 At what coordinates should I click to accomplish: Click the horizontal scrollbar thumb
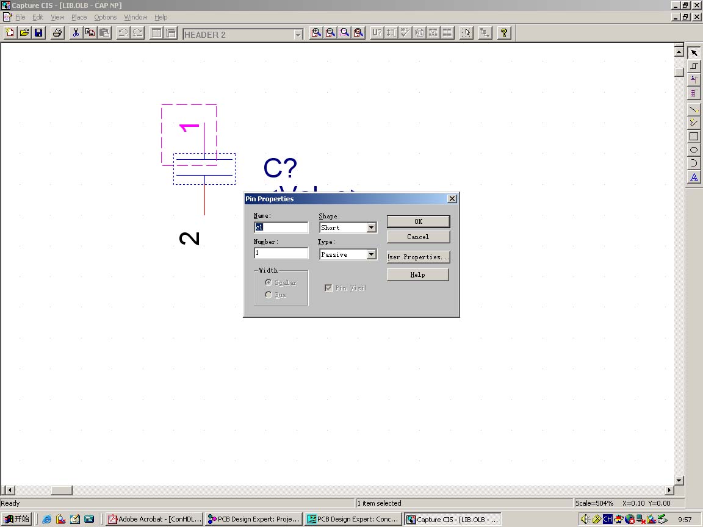coord(62,490)
